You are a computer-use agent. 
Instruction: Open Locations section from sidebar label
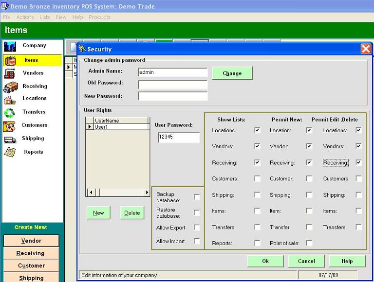pyautogui.click(x=35, y=98)
